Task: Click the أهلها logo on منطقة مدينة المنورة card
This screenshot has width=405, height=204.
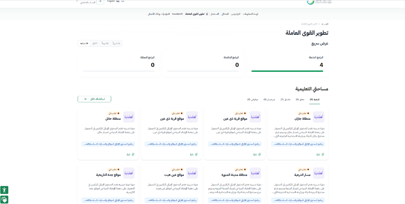Action: (x=255, y=173)
